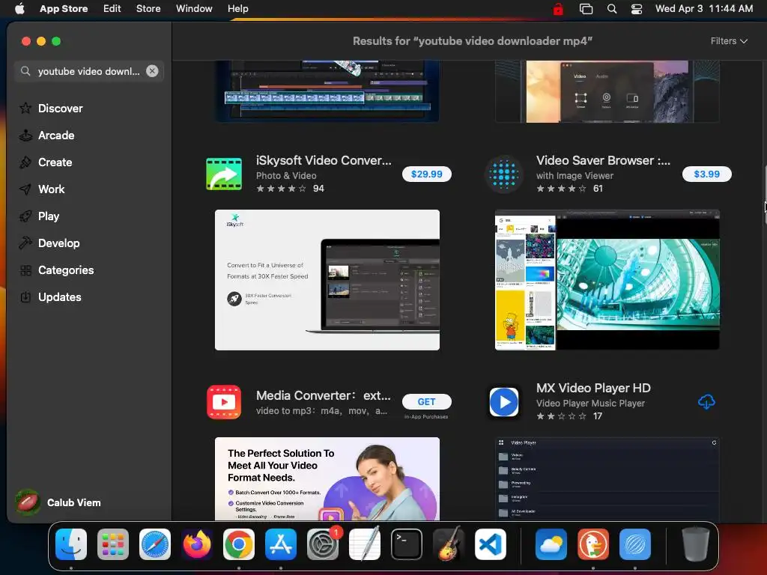Open the Window menu
The height and width of the screenshot is (575, 767).
pyautogui.click(x=194, y=8)
